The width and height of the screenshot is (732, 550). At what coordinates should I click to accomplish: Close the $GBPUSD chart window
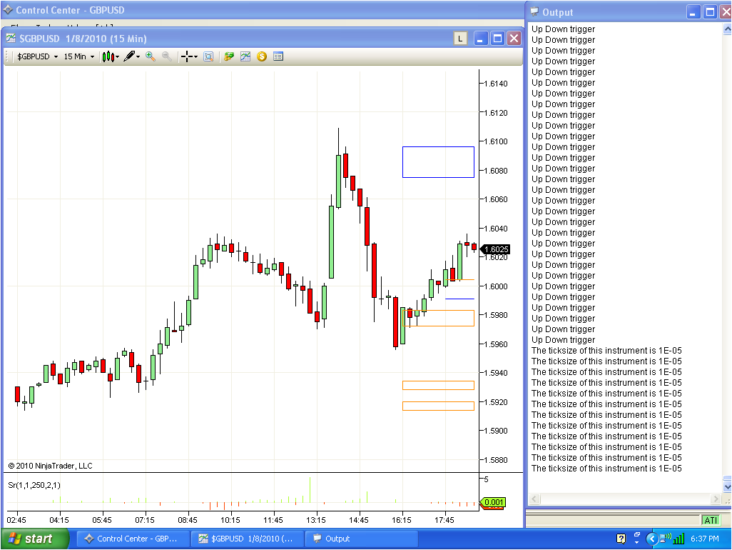tap(514, 39)
